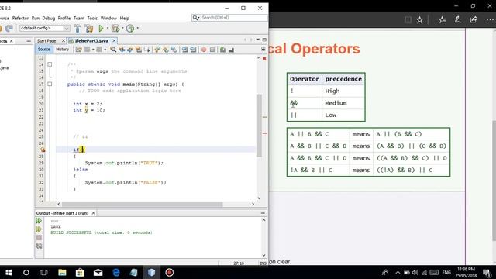Viewport: 496px width, 279px height.
Task: Open Reading view icon in Edge window
Action: [x=408, y=20]
